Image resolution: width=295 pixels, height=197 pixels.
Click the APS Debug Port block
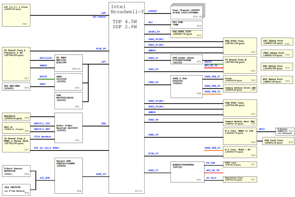277,80
